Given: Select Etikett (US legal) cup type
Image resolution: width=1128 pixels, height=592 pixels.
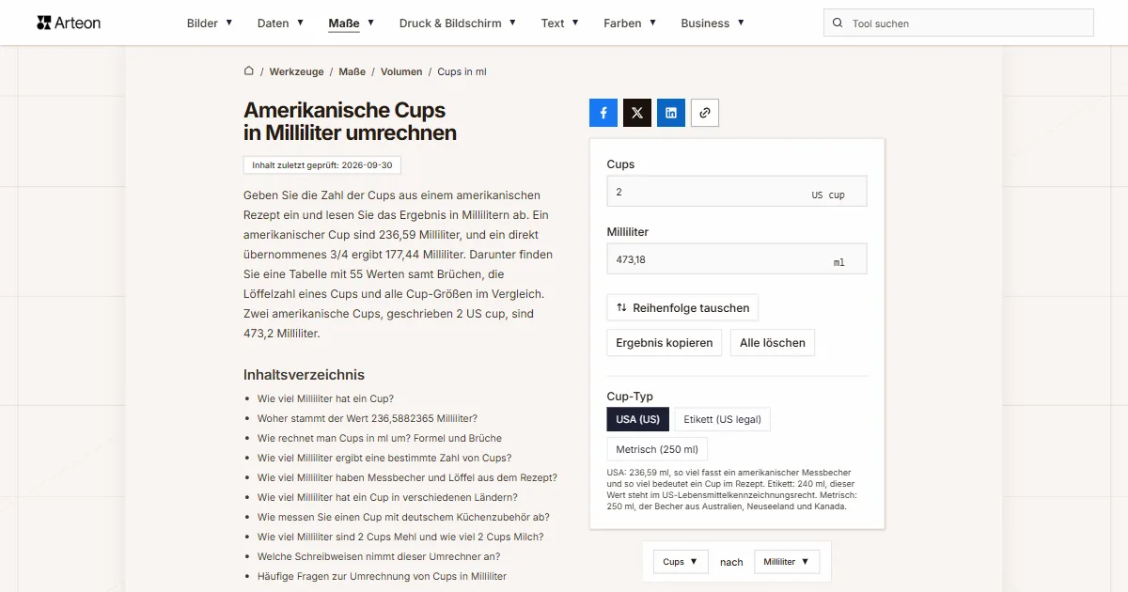Looking at the screenshot, I should click(x=722, y=419).
